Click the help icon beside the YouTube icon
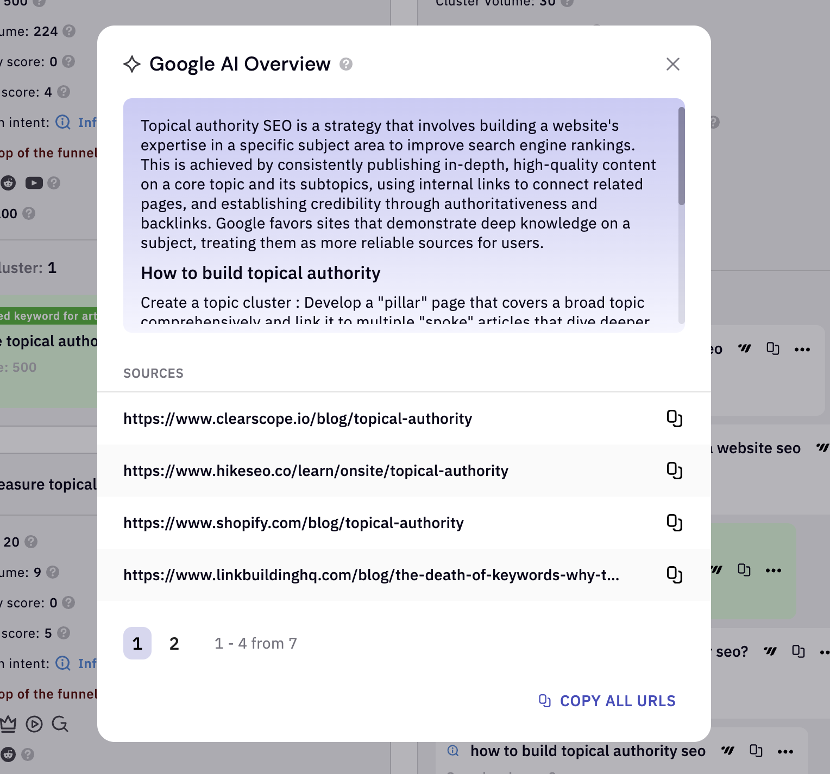Image resolution: width=830 pixels, height=774 pixels. (53, 183)
